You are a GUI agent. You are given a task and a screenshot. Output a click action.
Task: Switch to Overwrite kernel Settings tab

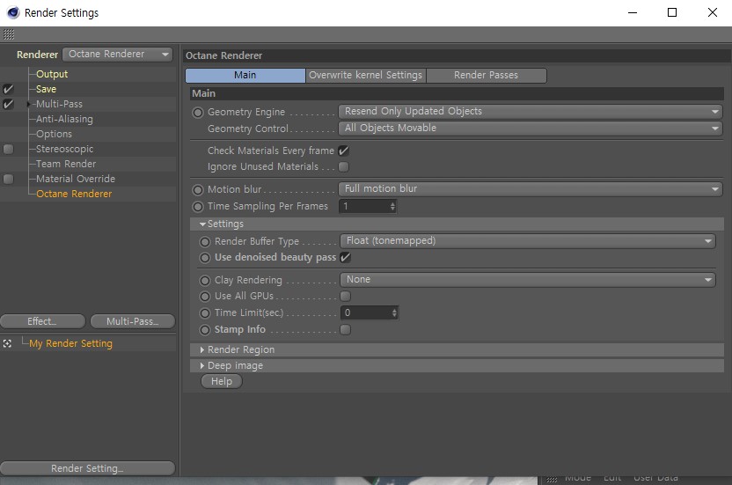click(365, 75)
